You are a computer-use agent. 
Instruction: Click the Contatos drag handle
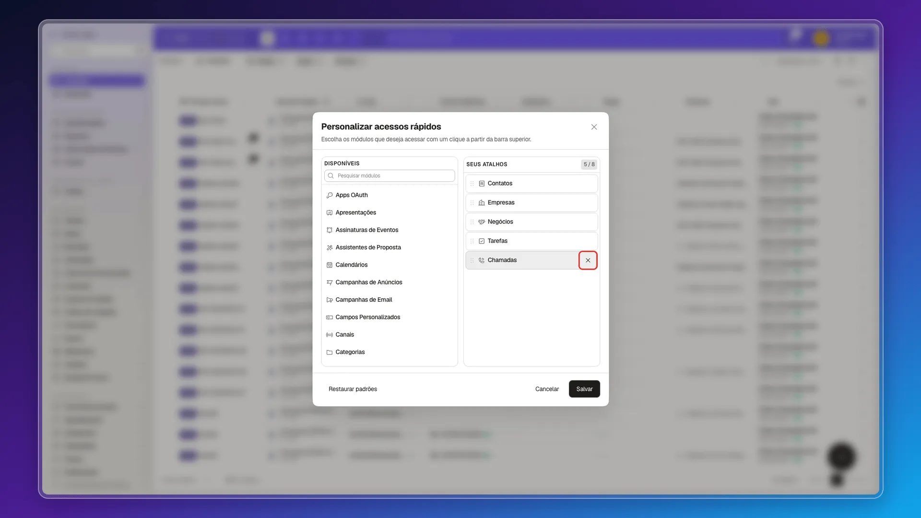point(472,184)
